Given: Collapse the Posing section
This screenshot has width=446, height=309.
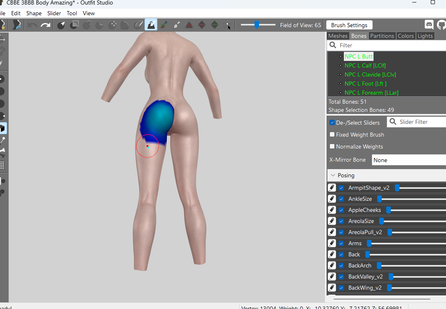Looking at the screenshot, I should pos(333,175).
